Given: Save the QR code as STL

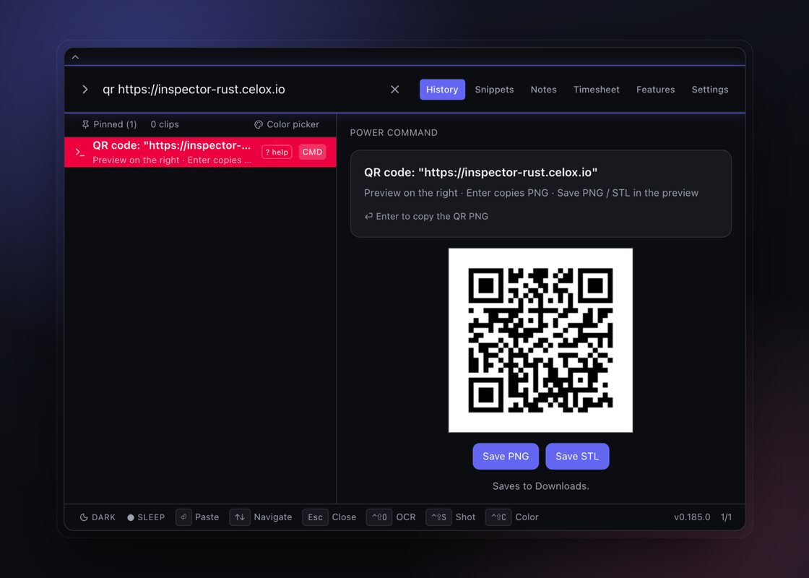Looking at the screenshot, I should pos(577,456).
